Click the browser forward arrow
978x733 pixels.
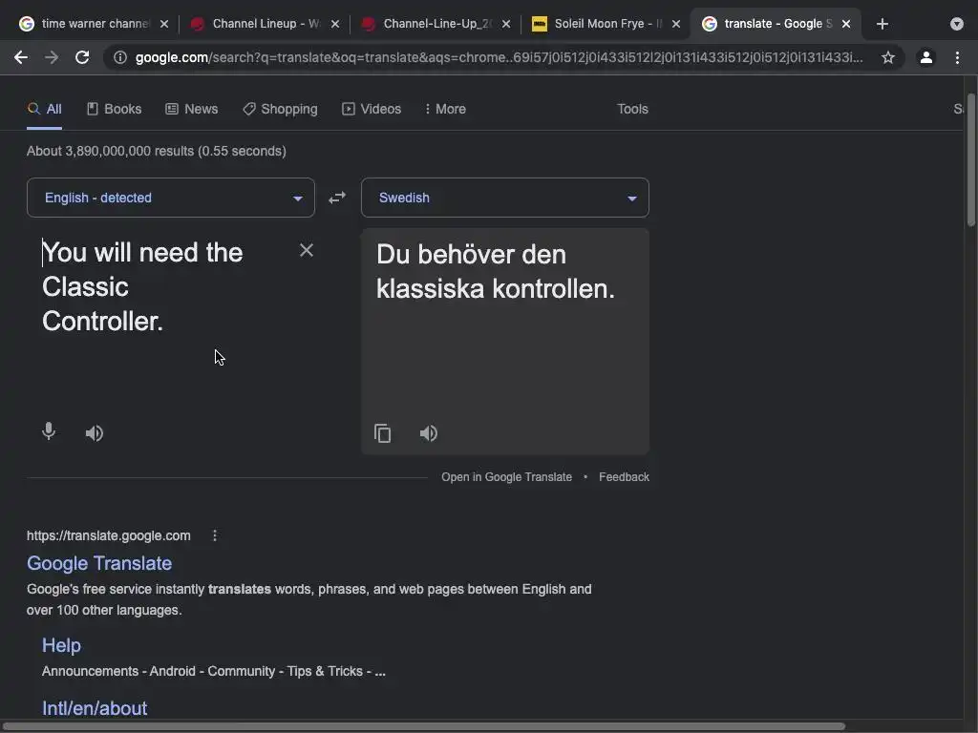52,57
